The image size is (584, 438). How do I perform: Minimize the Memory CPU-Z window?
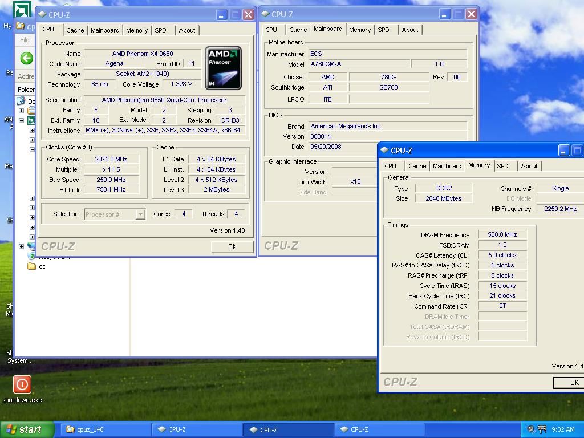pyautogui.click(x=564, y=151)
